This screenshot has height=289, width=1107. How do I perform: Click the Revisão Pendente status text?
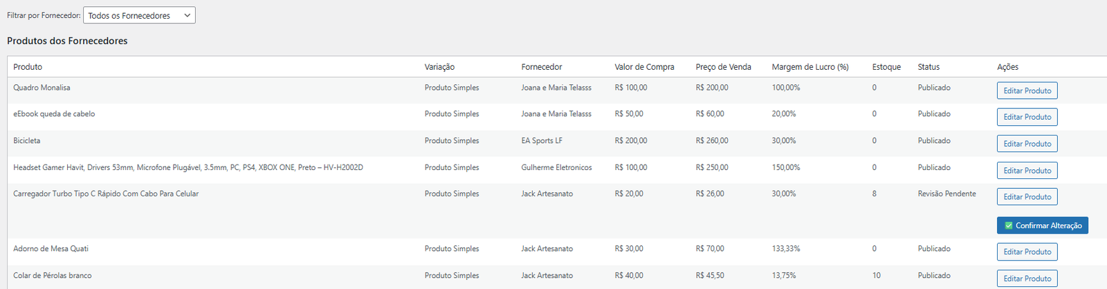pos(946,194)
